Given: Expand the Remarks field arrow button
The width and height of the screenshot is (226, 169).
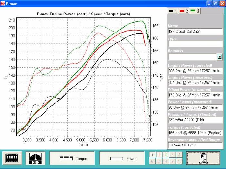Looking at the screenshot, I should (x=220, y=57).
